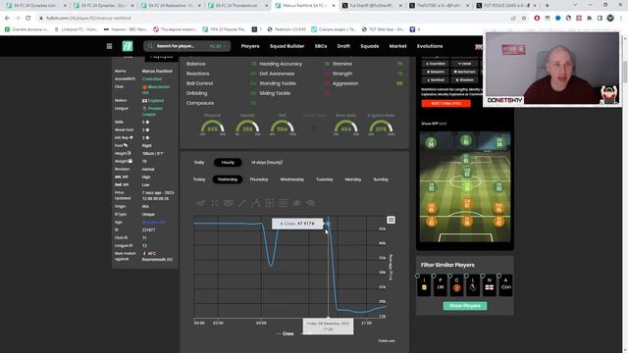Open new browser tab with plus
This screenshot has height=353, width=628.
[548, 6]
